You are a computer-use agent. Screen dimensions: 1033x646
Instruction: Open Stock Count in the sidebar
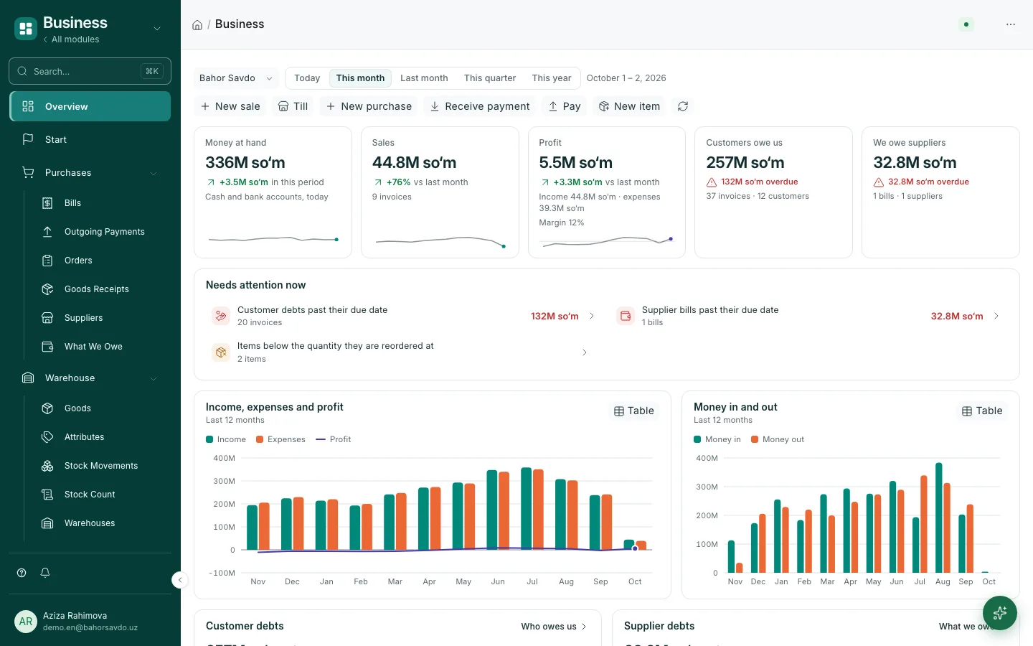pos(98,495)
